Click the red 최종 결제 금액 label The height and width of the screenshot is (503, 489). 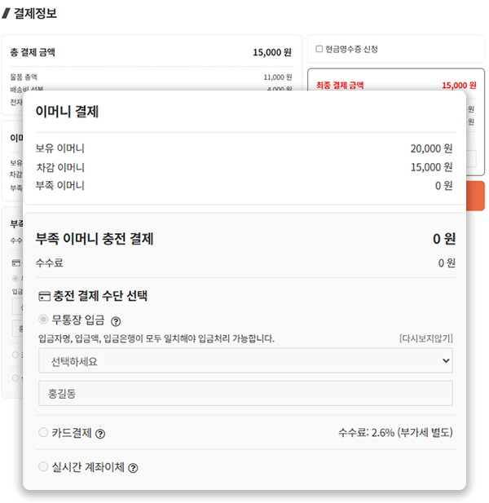tap(340, 85)
